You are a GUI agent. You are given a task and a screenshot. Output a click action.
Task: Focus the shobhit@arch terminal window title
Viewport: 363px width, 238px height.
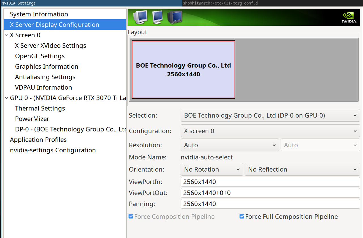[220, 3]
